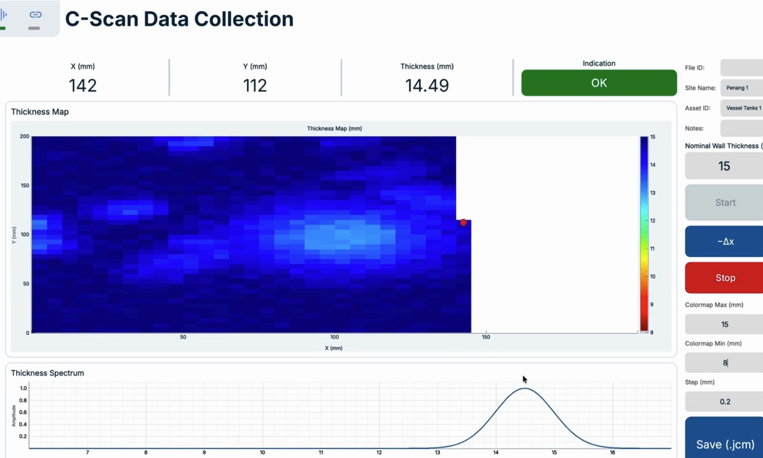Click the Y (mm) value 112
Screen dimensions: 763x458
click(255, 85)
